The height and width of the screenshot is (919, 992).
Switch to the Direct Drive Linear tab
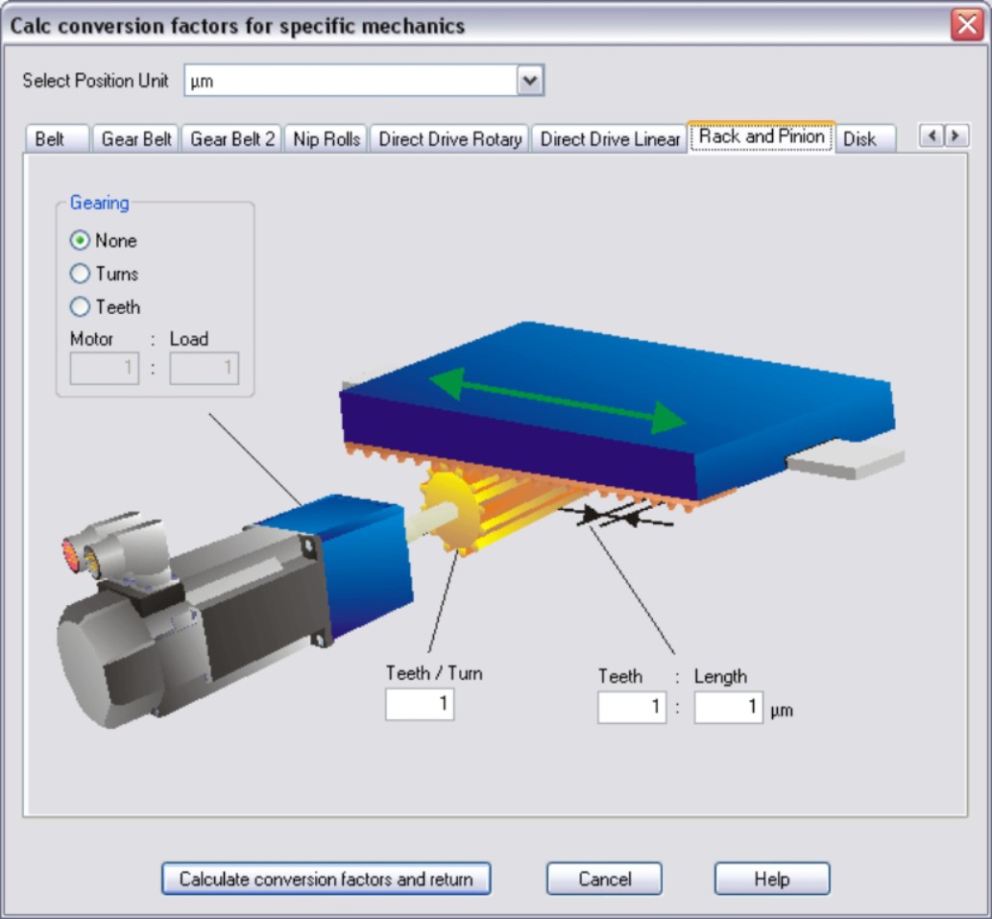point(610,139)
